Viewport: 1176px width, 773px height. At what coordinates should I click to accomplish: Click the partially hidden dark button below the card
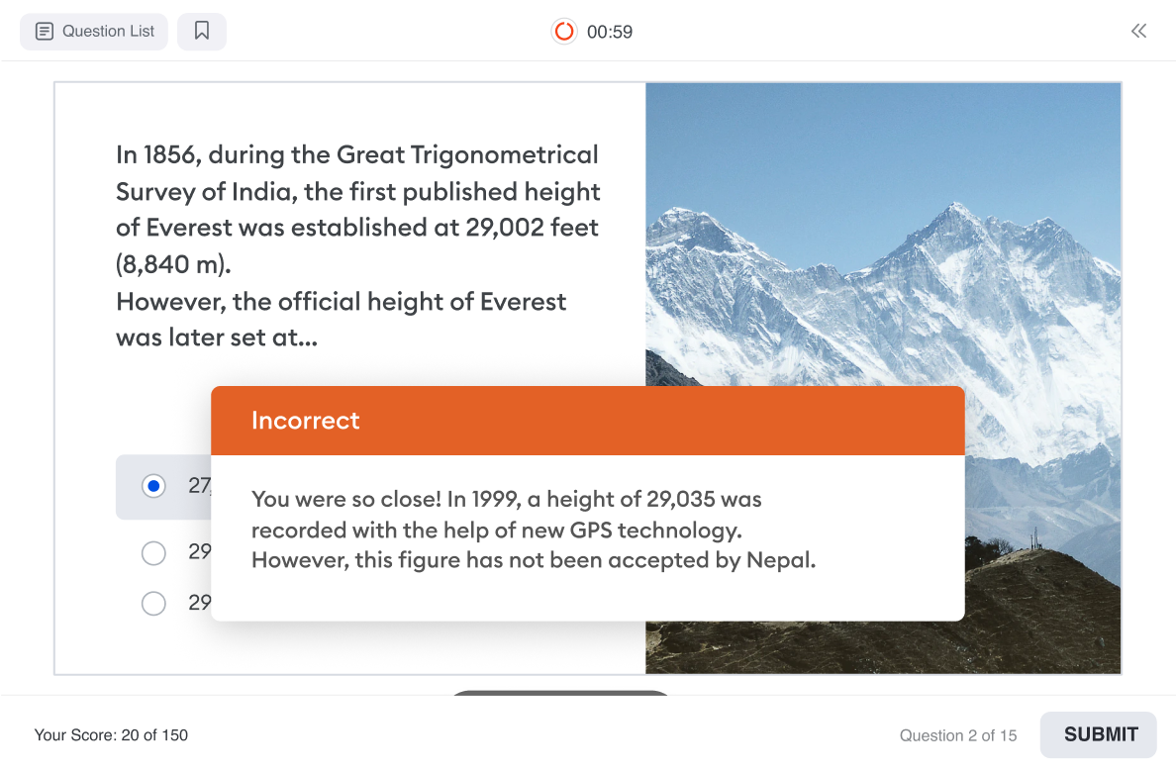(x=559, y=693)
